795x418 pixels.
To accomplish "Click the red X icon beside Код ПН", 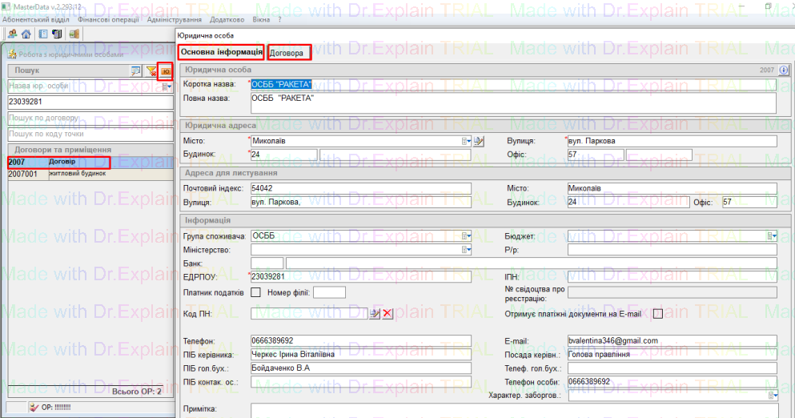I will point(387,314).
